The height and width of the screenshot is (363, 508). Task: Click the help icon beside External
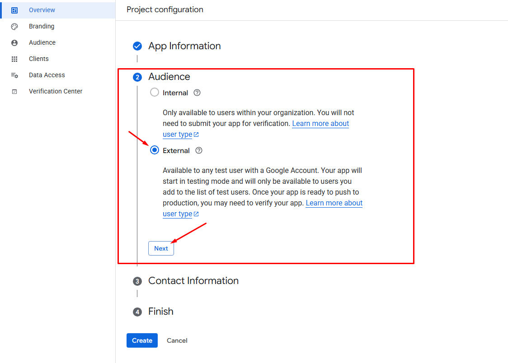199,150
